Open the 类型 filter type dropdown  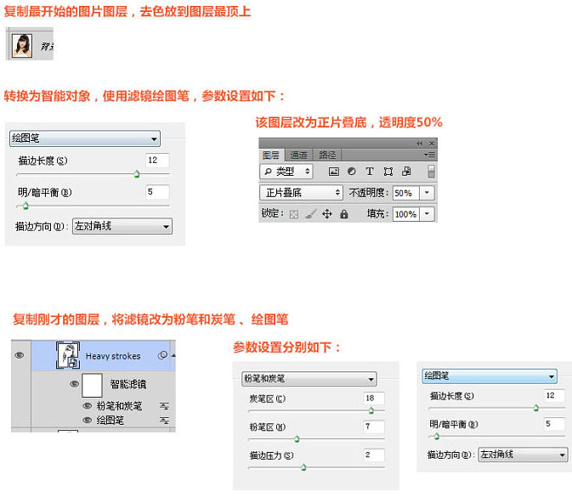pos(286,172)
